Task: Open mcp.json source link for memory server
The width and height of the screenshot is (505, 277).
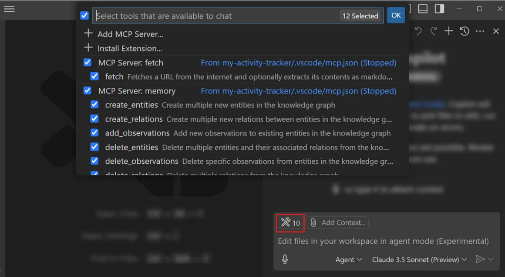Action: [299, 91]
